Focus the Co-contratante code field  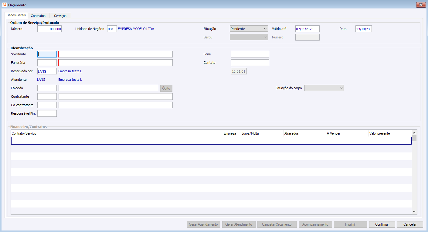pyautogui.click(x=47, y=105)
